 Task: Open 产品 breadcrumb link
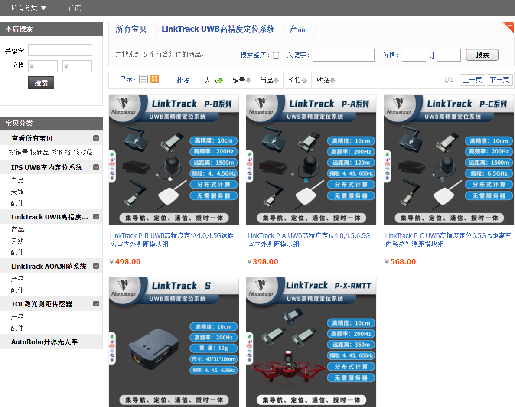tap(297, 29)
